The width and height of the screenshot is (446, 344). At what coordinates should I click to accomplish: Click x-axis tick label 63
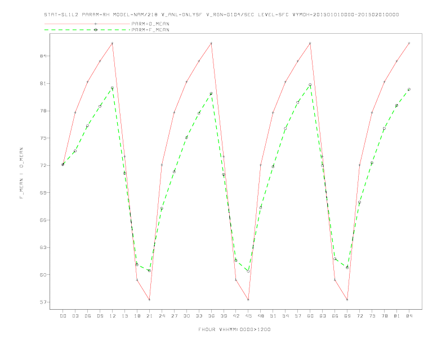(323, 316)
